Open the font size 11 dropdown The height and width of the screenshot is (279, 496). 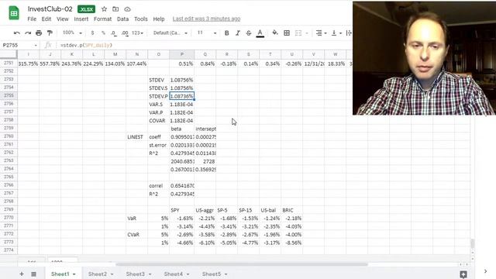tap(207, 33)
